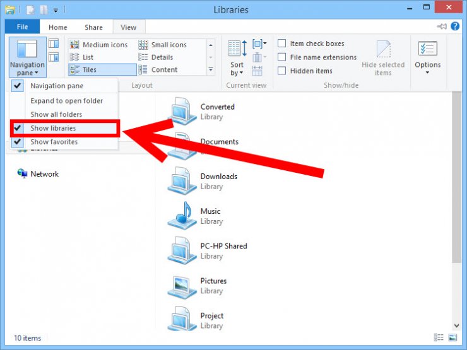
Task: Expand the layout gallery more arrow
Action: coord(211,69)
